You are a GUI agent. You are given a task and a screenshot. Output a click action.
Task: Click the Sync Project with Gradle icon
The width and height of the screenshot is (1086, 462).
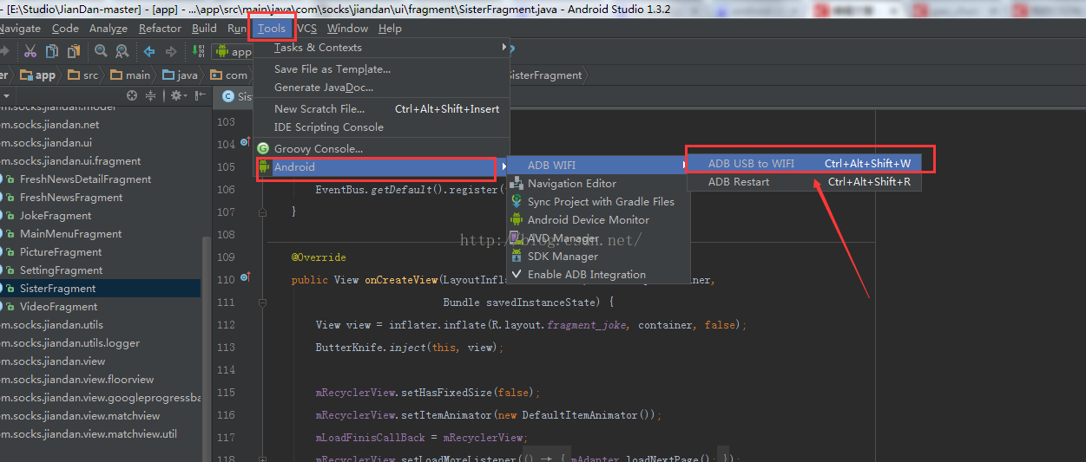(x=517, y=202)
